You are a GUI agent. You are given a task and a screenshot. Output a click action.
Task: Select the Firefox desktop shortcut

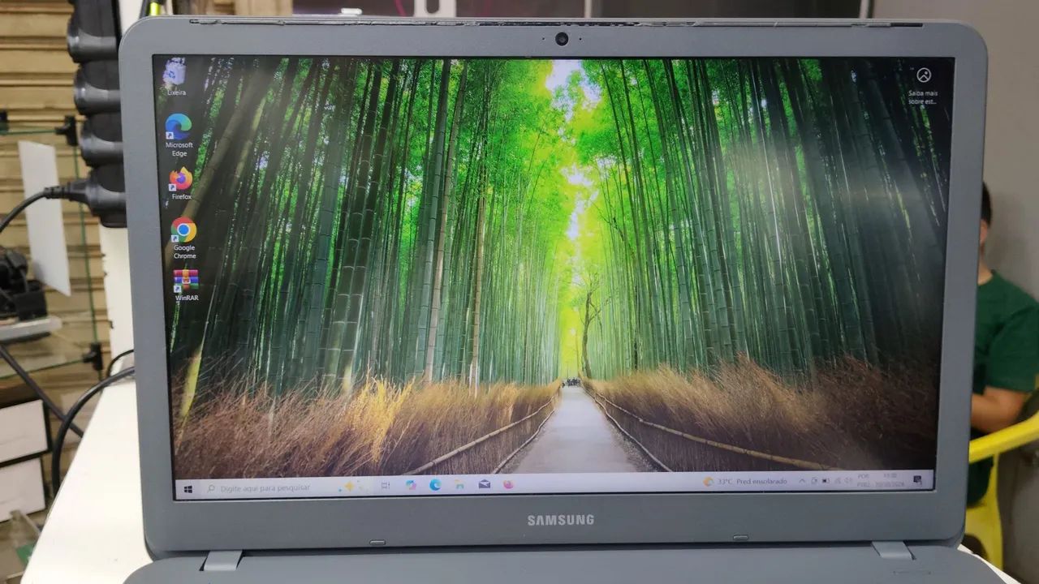(182, 184)
